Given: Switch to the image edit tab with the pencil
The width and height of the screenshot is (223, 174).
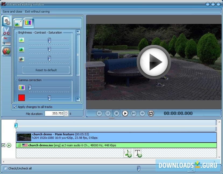Looking at the screenshot, I should (18, 23).
